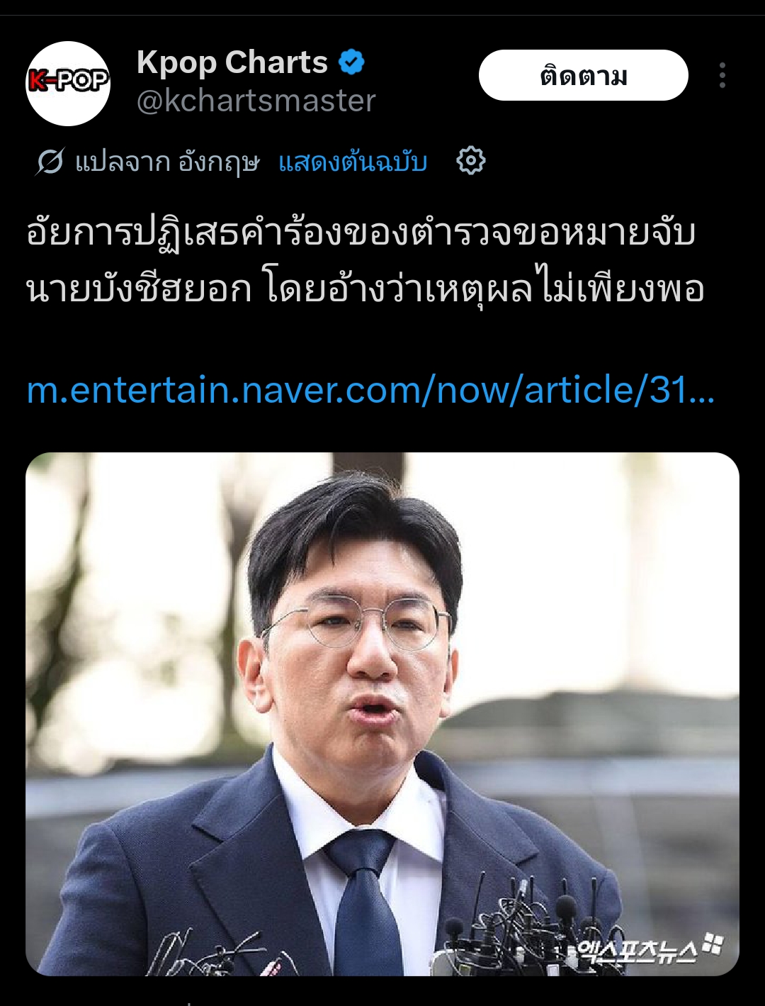Tap the second line mentioning นายบังชีฮยอก
The width and height of the screenshot is (765, 1006).
(365, 289)
